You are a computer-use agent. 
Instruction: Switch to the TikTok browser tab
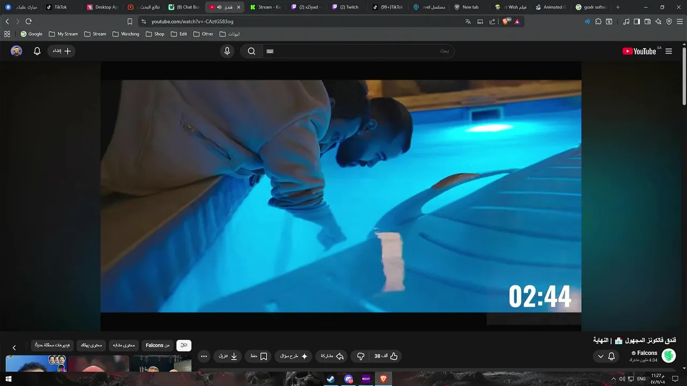coord(61,7)
